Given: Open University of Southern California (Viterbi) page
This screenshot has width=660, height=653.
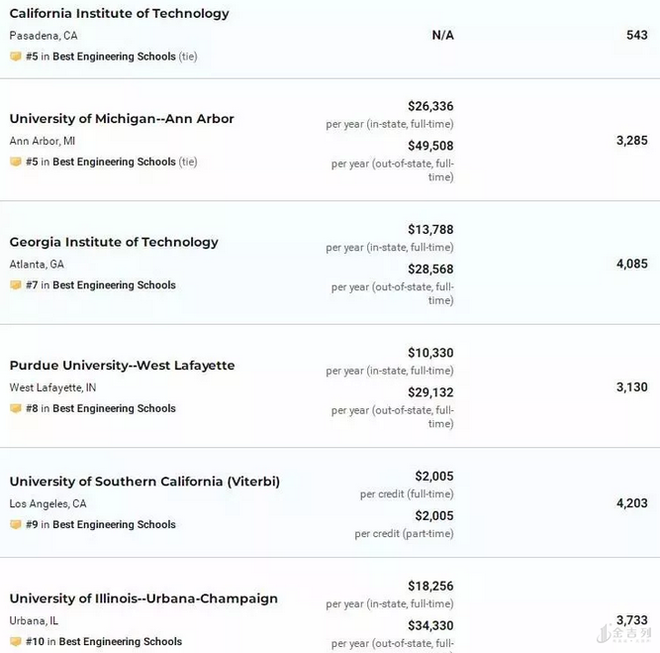Looking at the screenshot, I should click(x=144, y=482).
